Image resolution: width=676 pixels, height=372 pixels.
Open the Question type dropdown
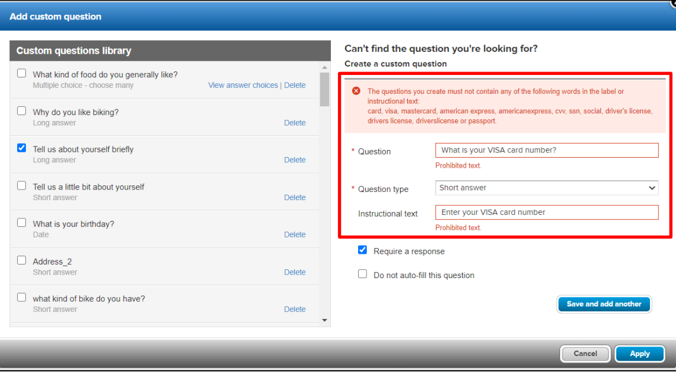[547, 188]
